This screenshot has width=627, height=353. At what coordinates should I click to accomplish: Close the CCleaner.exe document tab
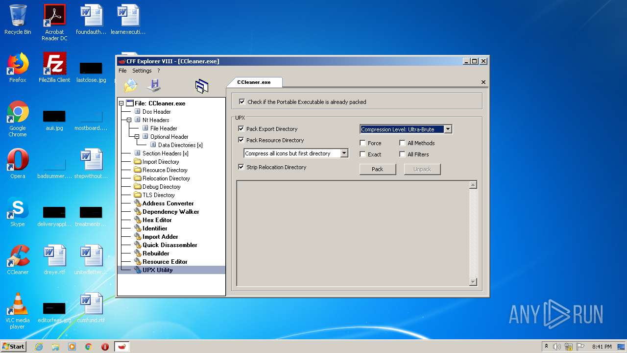[483, 82]
